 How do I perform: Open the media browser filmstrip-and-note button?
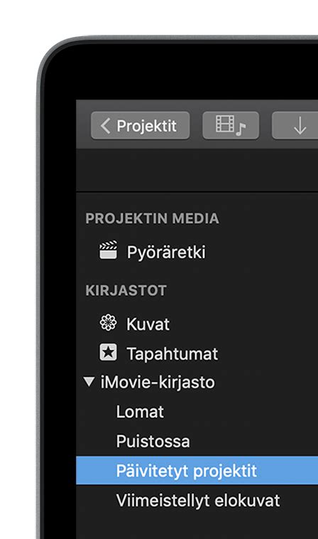(231, 125)
